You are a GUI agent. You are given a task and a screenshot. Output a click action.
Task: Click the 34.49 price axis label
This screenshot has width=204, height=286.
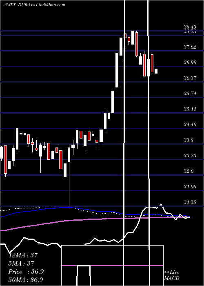[190, 124]
